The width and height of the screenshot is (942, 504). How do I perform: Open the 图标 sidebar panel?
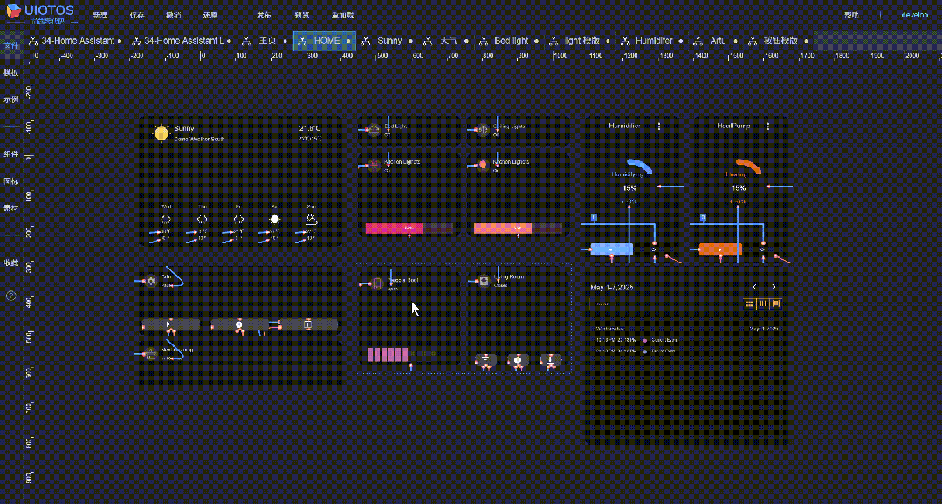[x=10, y=180]
